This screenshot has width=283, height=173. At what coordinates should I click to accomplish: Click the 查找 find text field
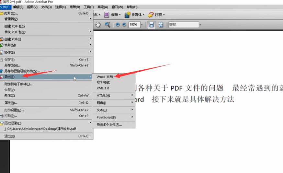[184, 25]
